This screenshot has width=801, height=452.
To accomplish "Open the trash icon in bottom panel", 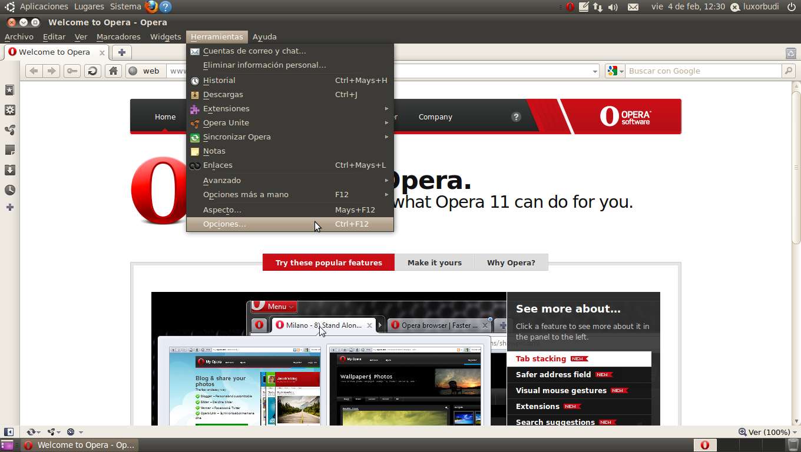I will [793, 445].
